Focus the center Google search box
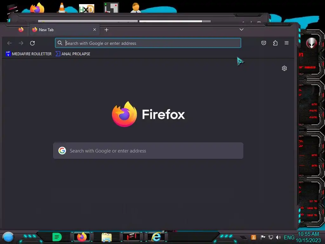Screen dimensions: 325x244 (148, 151)
